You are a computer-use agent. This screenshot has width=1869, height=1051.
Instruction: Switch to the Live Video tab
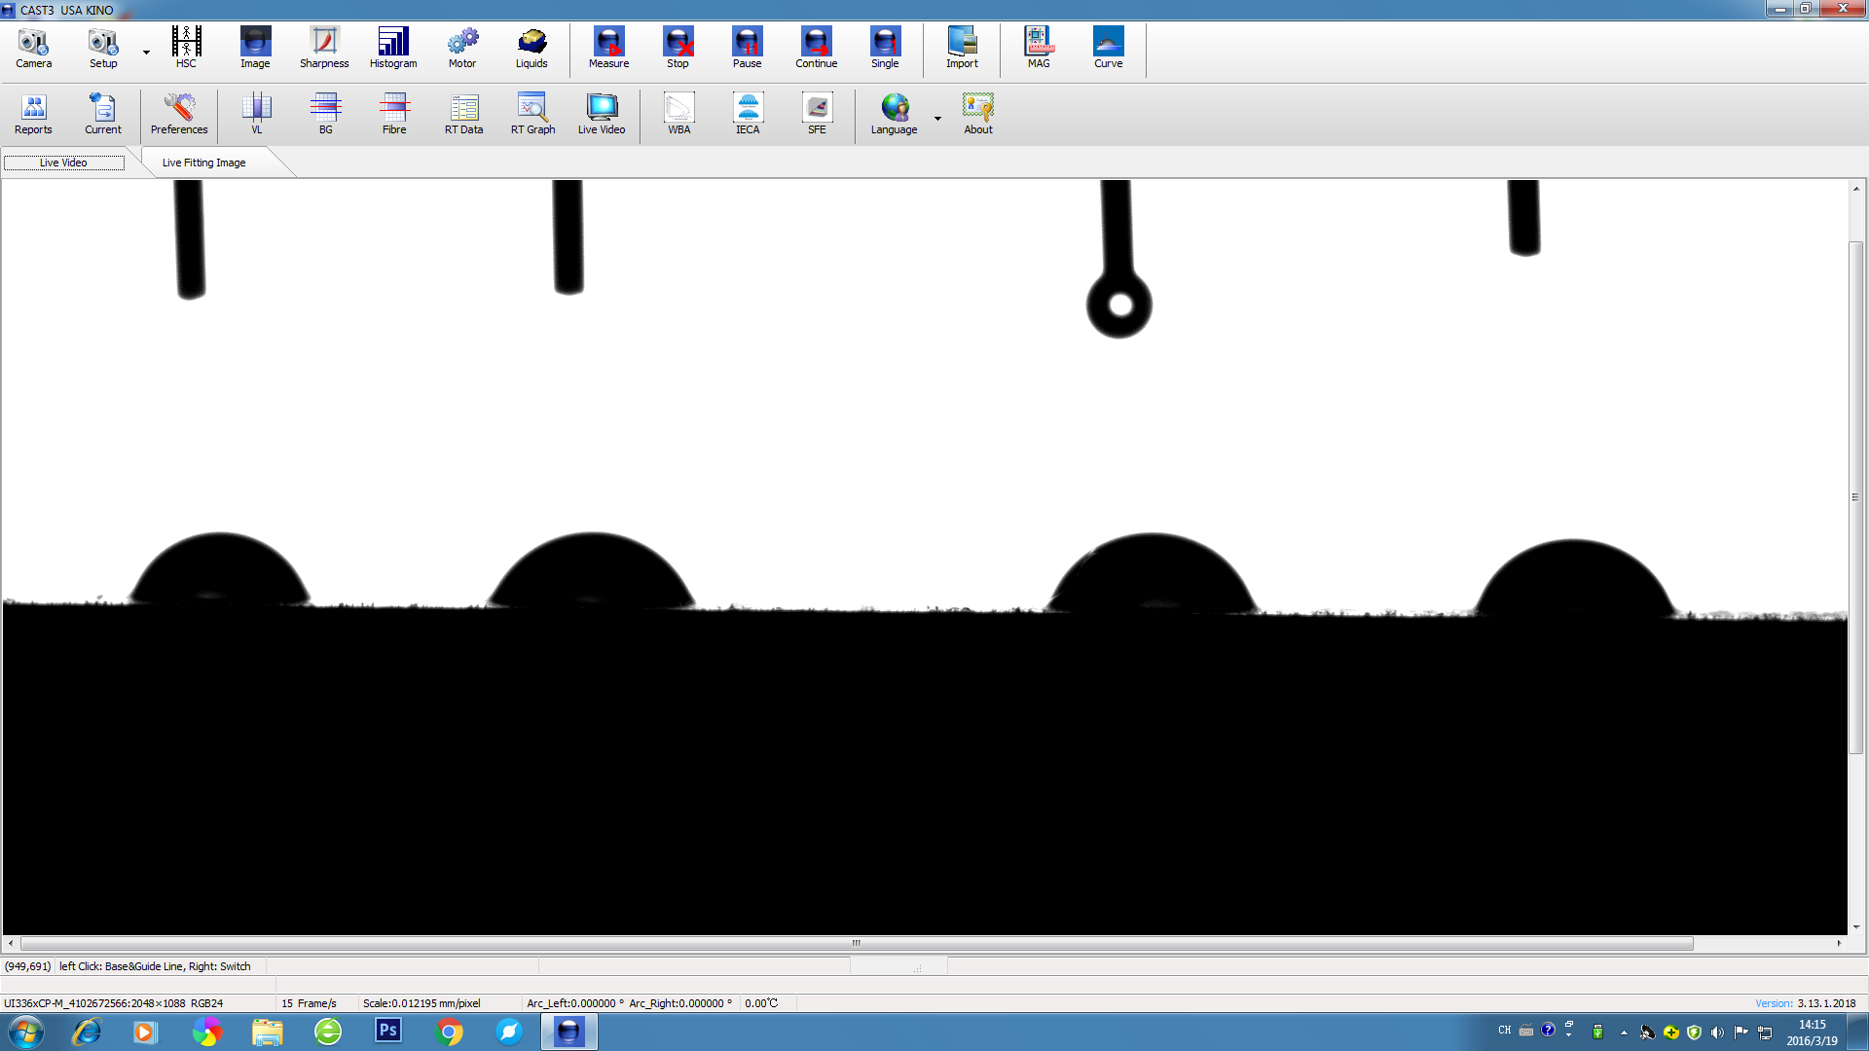click(63, 162)
